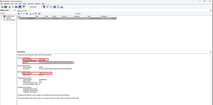Click the blue filter funnel icon
Viewport: 213px width, 105px height.
pos(24,7)
